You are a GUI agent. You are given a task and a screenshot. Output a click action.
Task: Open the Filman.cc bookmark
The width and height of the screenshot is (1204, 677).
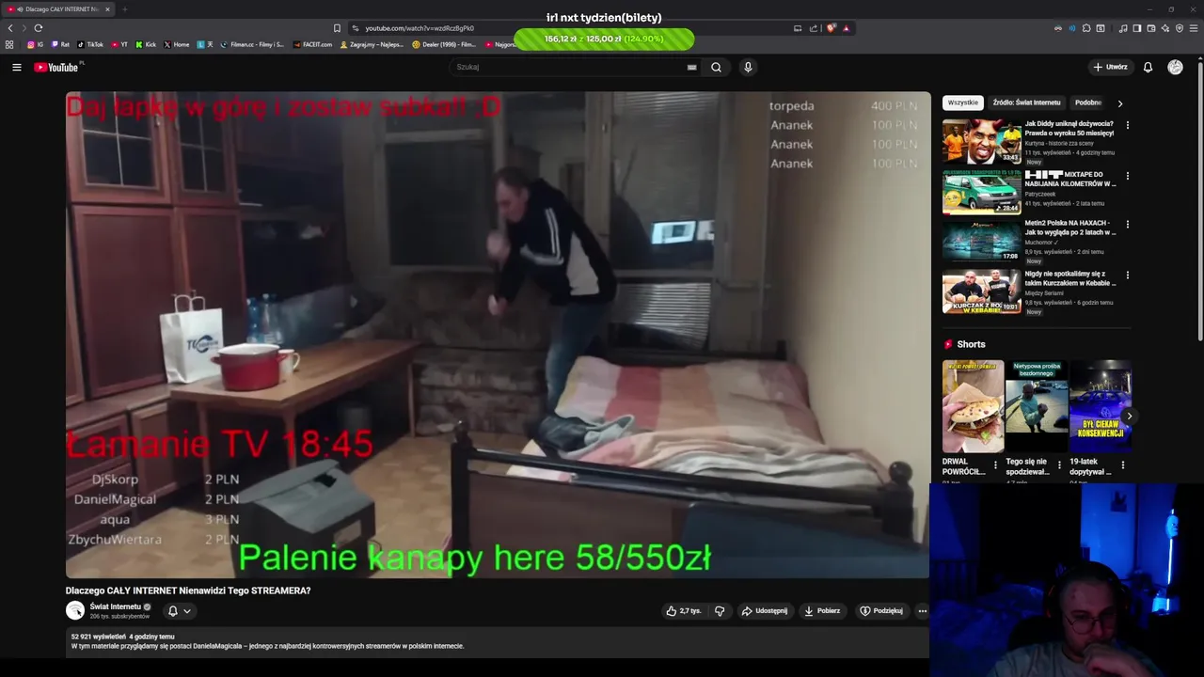coord(251,44)
